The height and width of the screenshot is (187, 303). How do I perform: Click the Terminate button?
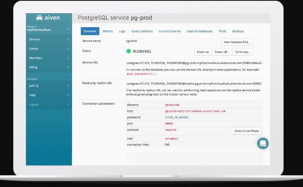243,52
